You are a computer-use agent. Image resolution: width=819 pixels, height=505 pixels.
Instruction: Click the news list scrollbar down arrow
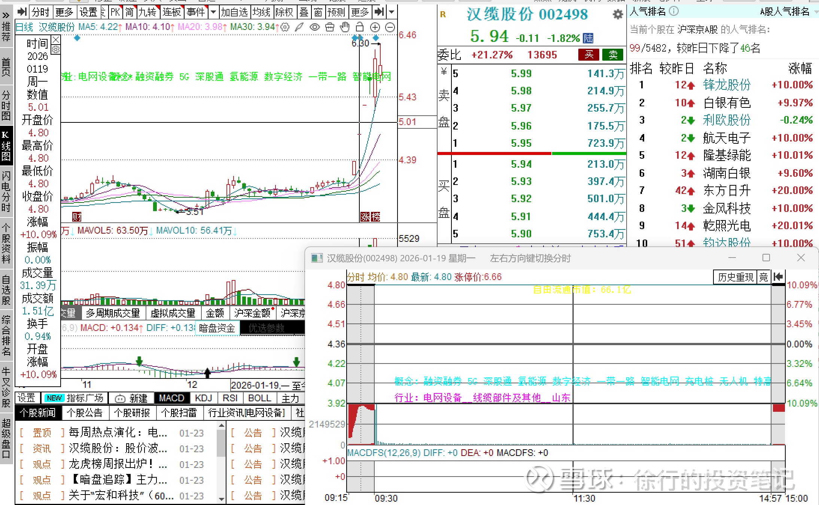(x=222, y=499)
